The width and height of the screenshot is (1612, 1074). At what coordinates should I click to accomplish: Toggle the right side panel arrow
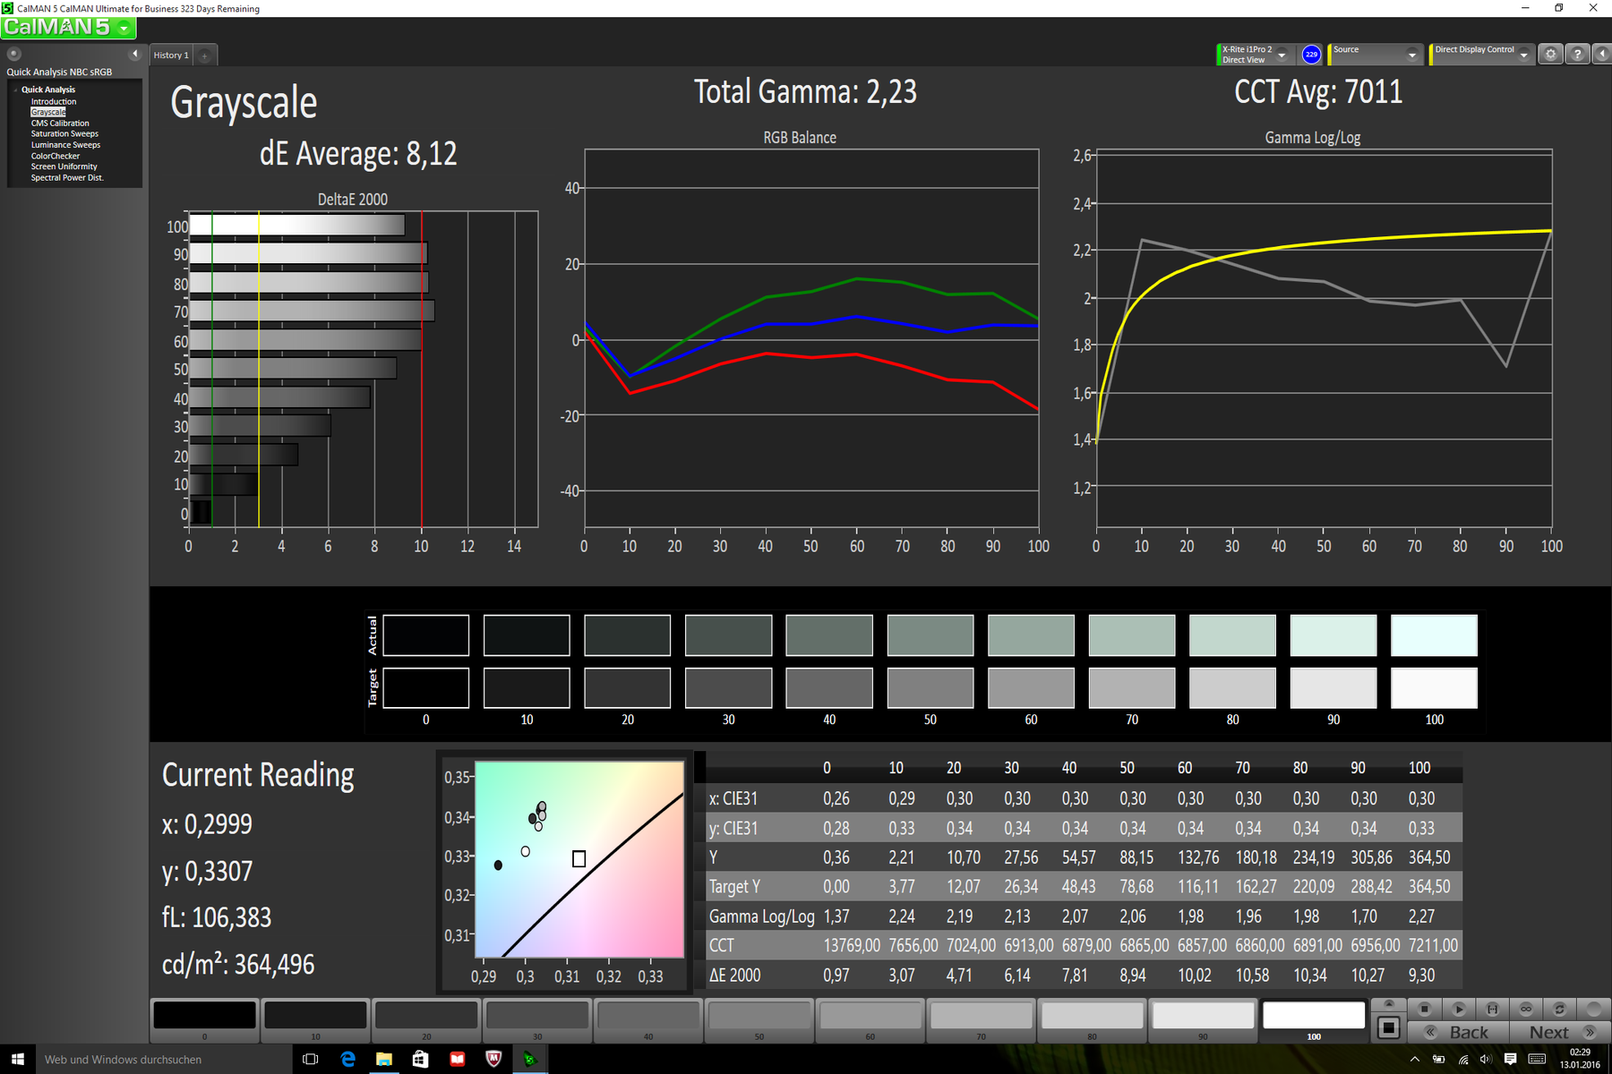point(1602,55)
